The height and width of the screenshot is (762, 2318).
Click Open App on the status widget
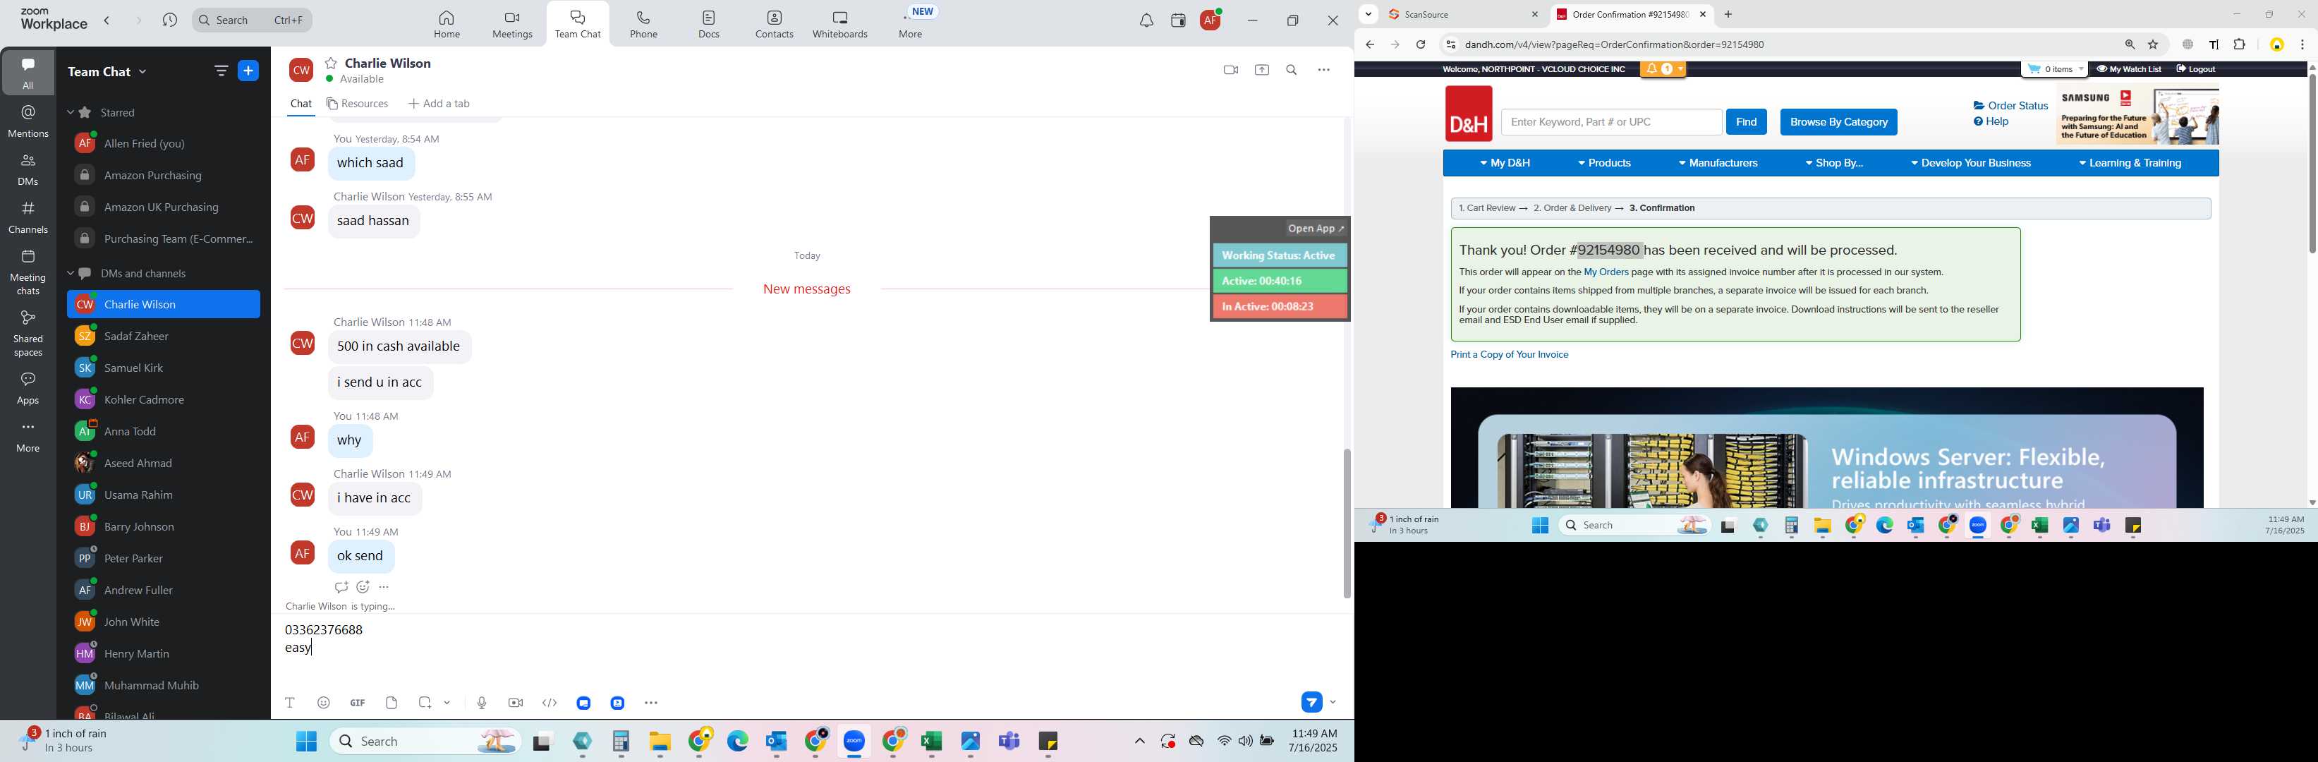[x=1316, y=229]
